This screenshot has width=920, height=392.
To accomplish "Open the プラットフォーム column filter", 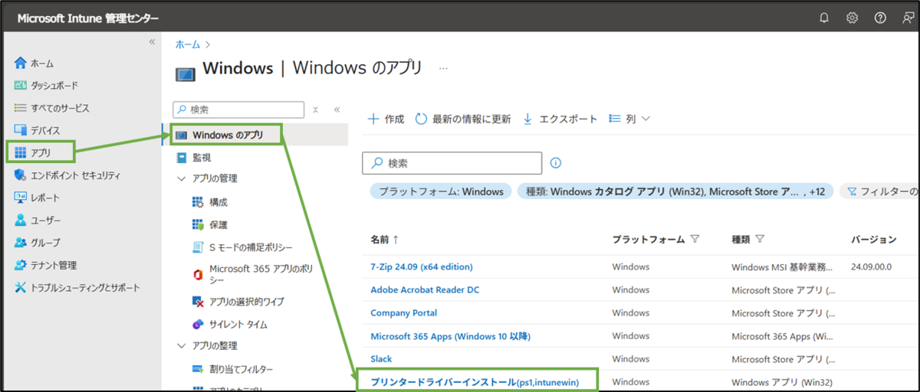I will click(695, 240).
